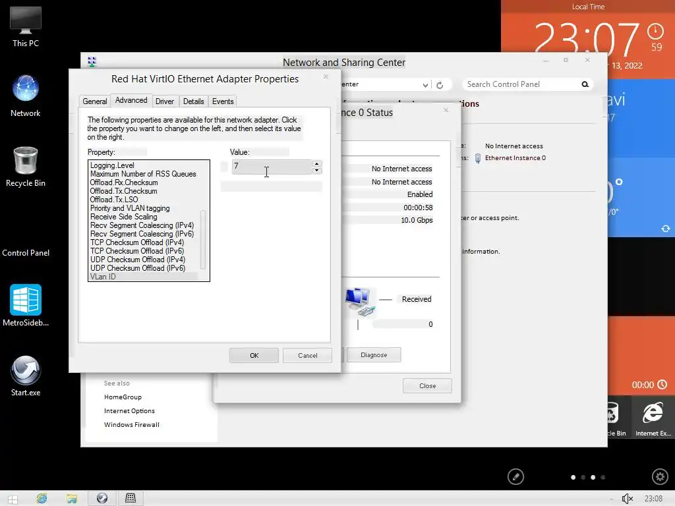Open Internet Explorer sidebar tile
675x506 pixels.
[x=653, y=417]
